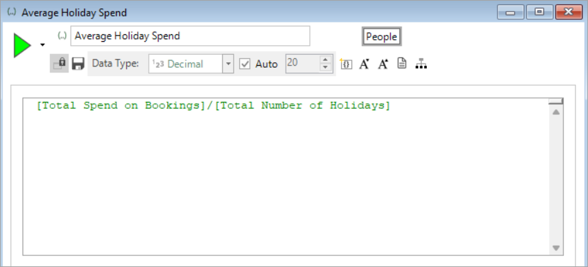Save the expression using floppy disk icon

78,64
